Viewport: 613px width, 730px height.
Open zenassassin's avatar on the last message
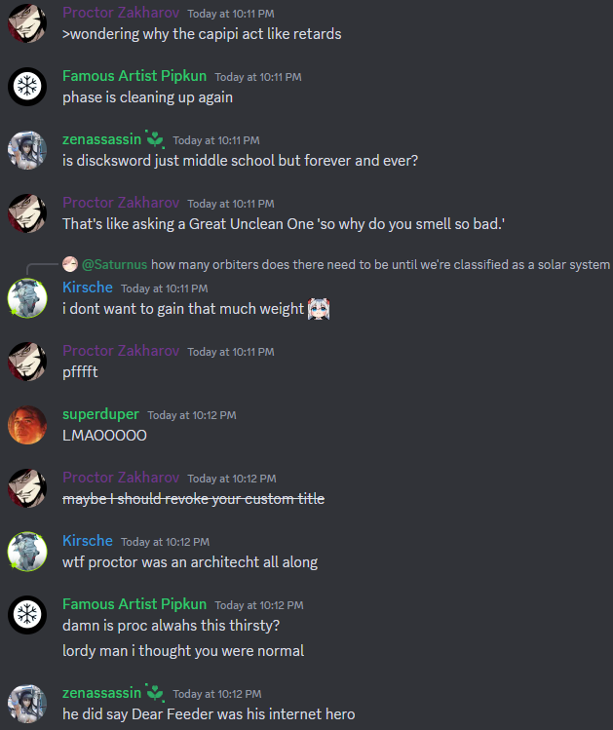27,704
